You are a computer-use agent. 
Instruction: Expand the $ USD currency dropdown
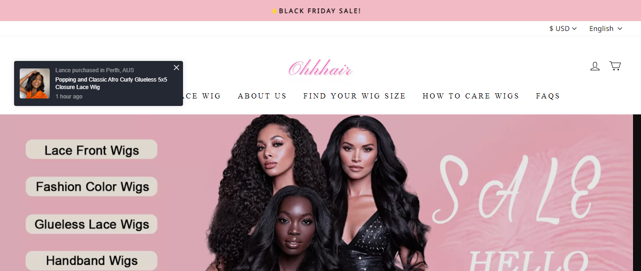(563, 29)
